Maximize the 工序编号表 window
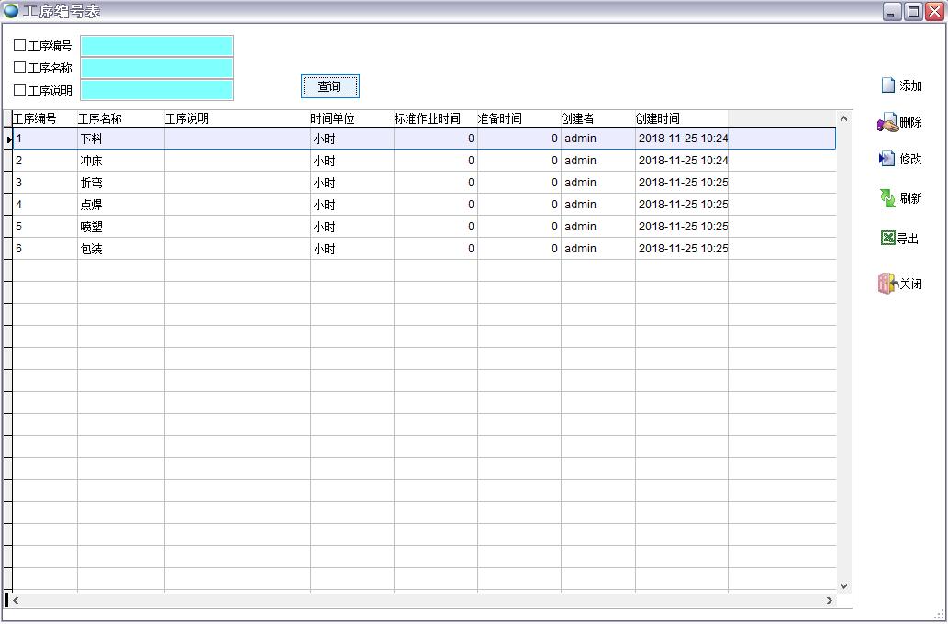The height and width of the screenshot is (624, 948). coord(913,11)
